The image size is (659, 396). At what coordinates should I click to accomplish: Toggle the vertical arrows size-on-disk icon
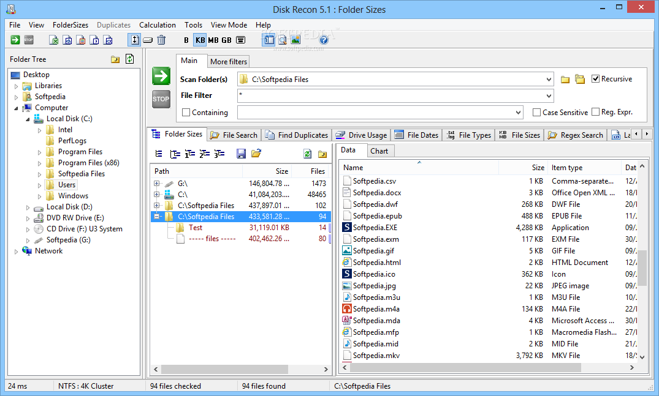134,40
